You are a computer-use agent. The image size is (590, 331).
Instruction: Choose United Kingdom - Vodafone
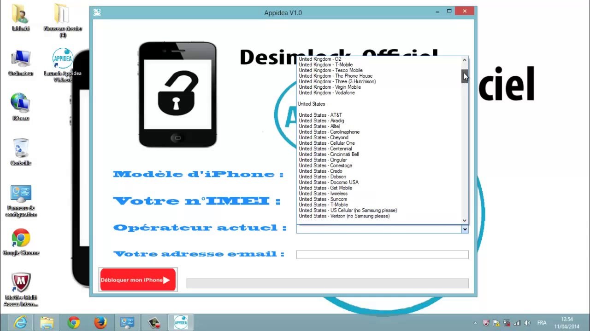pyautogui.click(x=327, y=93)
